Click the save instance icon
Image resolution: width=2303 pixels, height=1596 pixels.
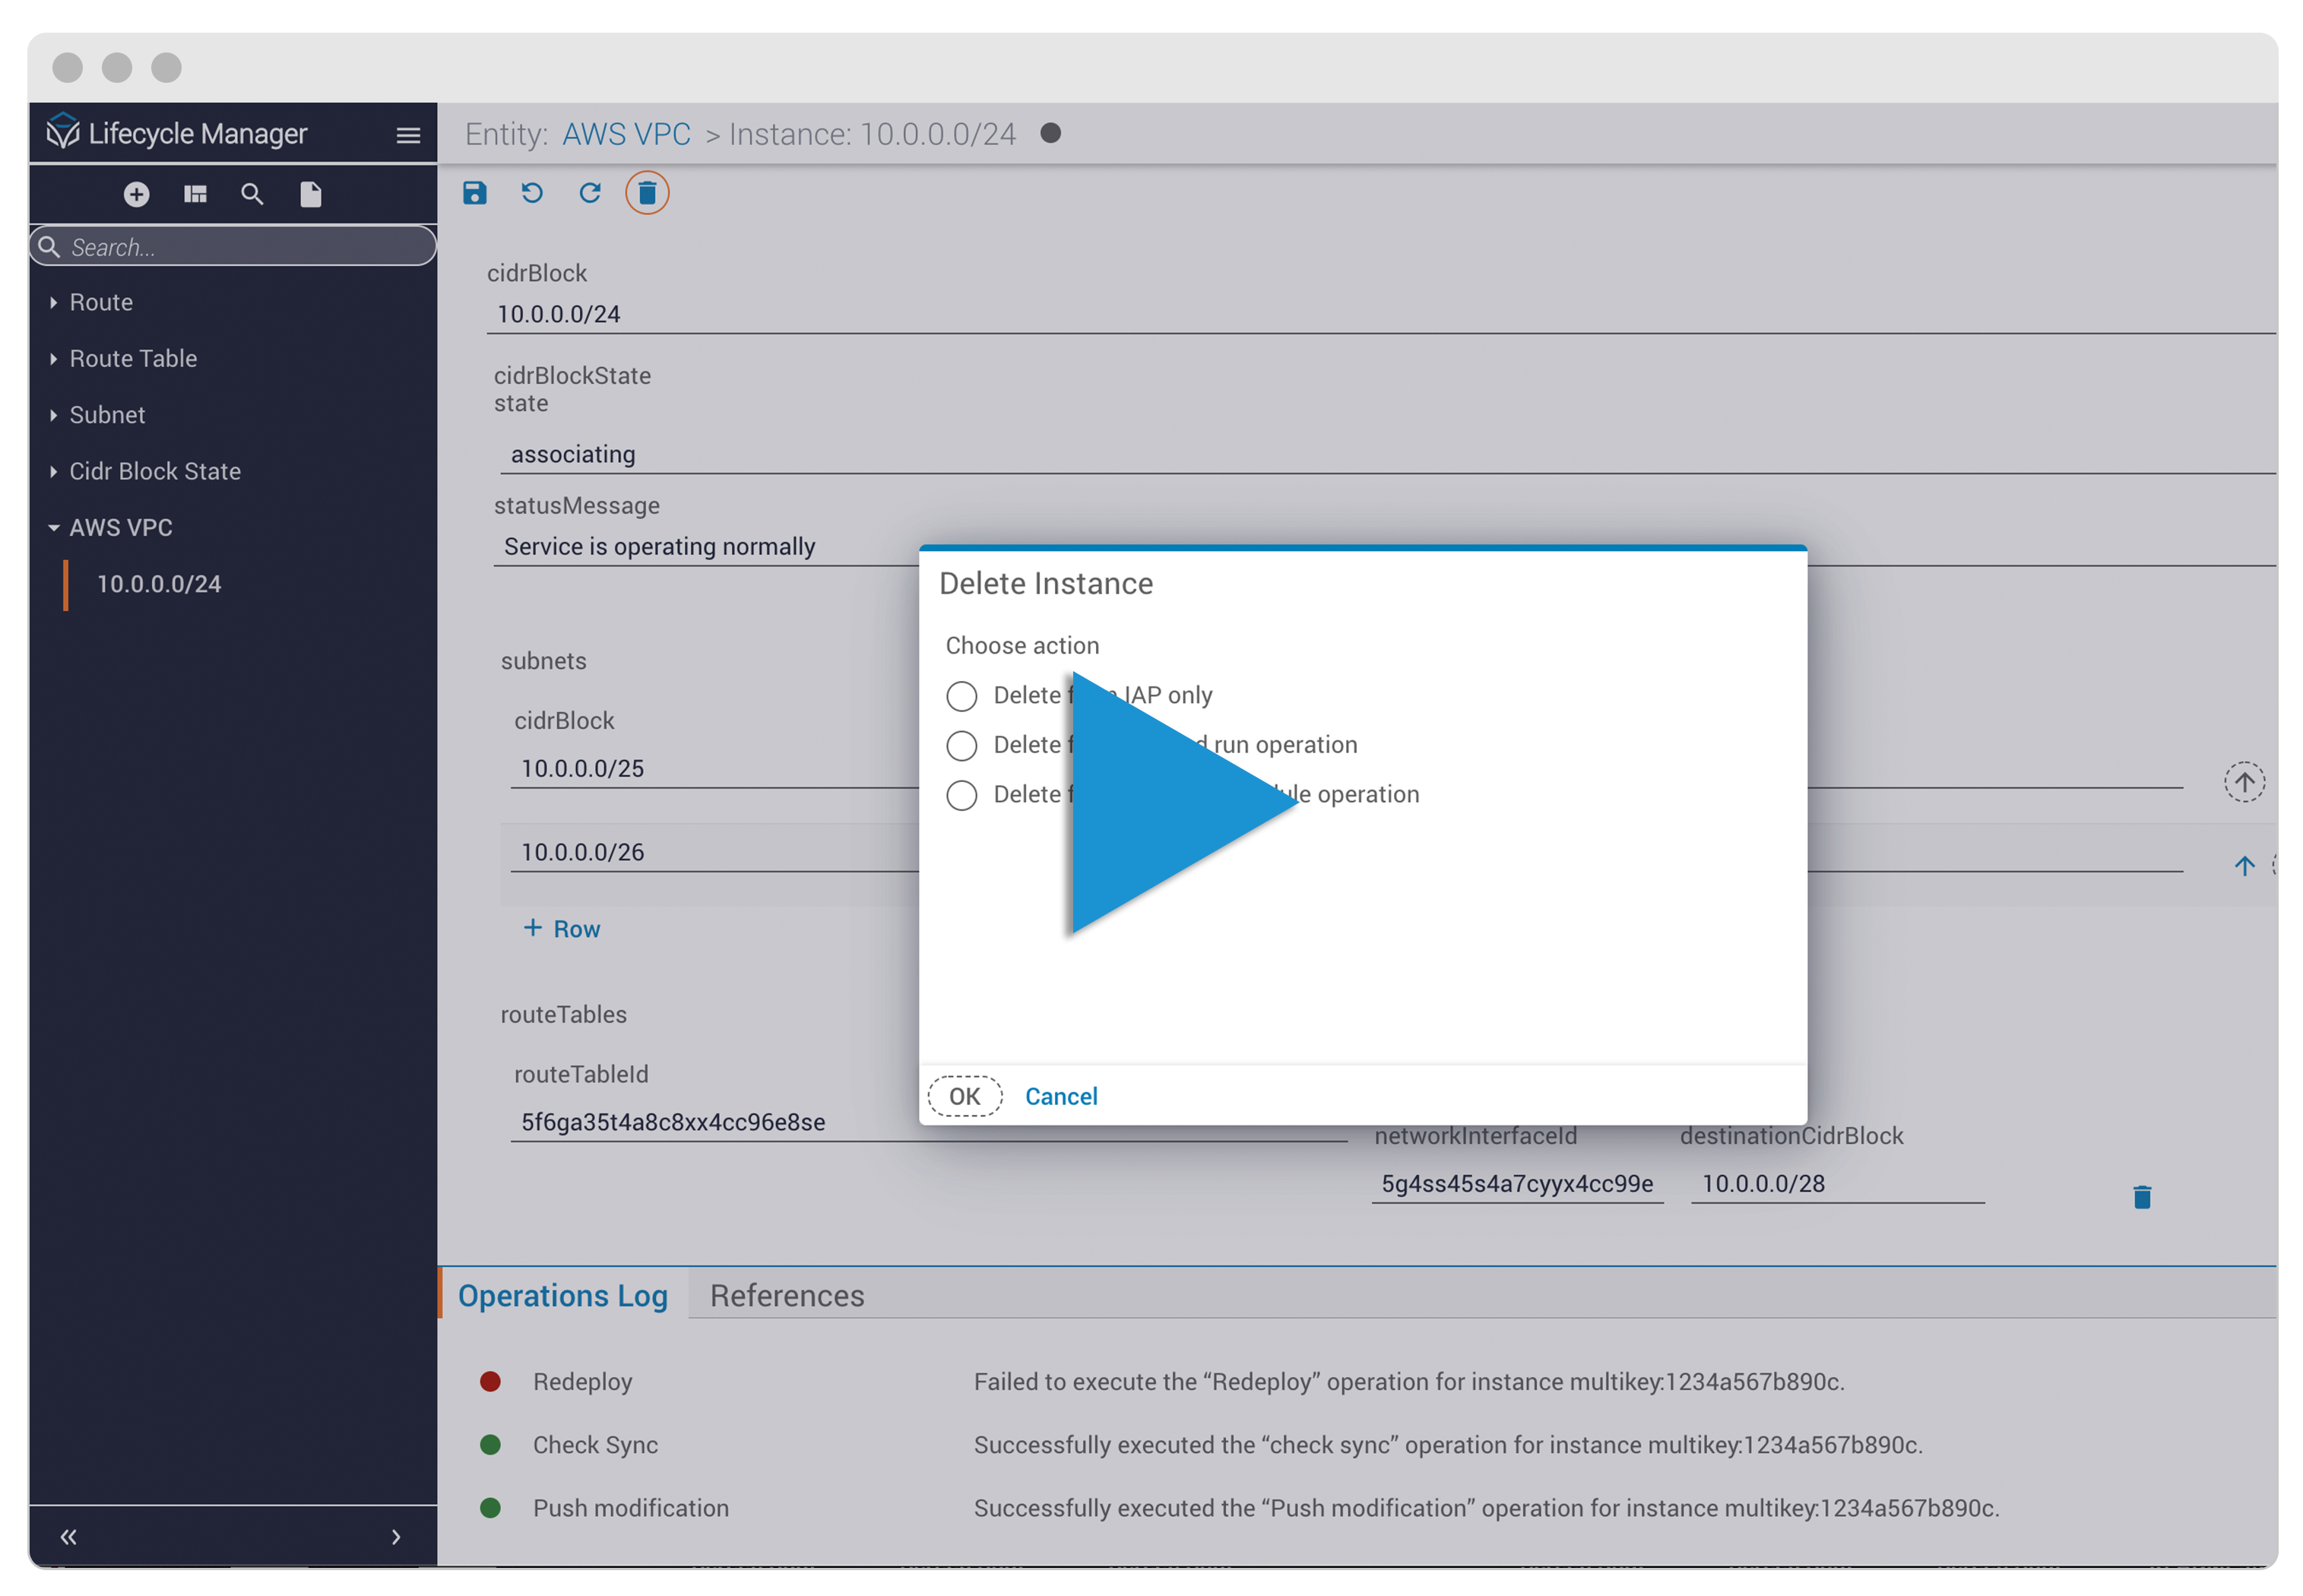click(475, 193)
